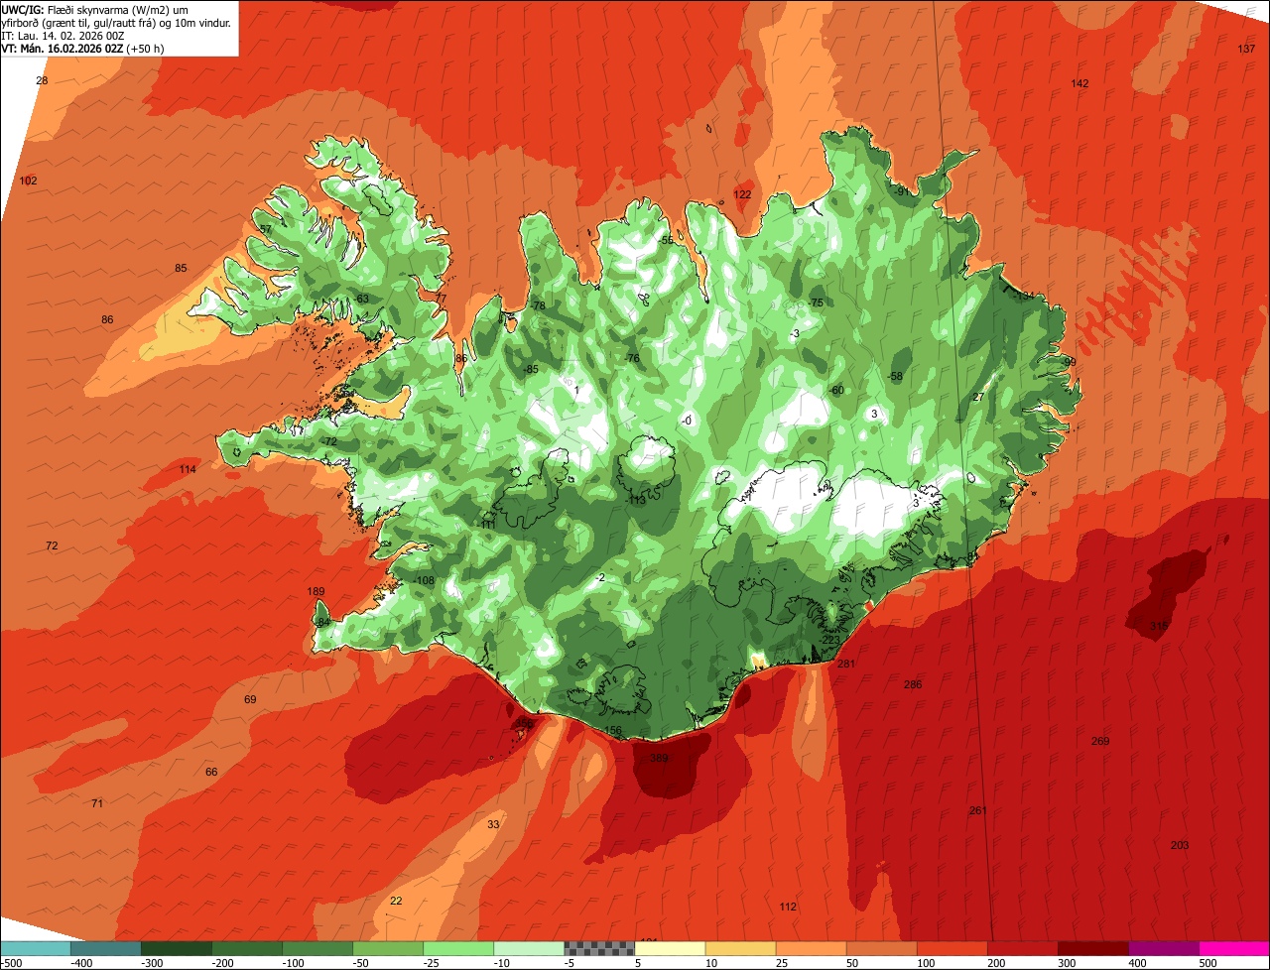Screen dimensions: 1270x970
Task: Click the map value -58
Action: tap(895, 376)
